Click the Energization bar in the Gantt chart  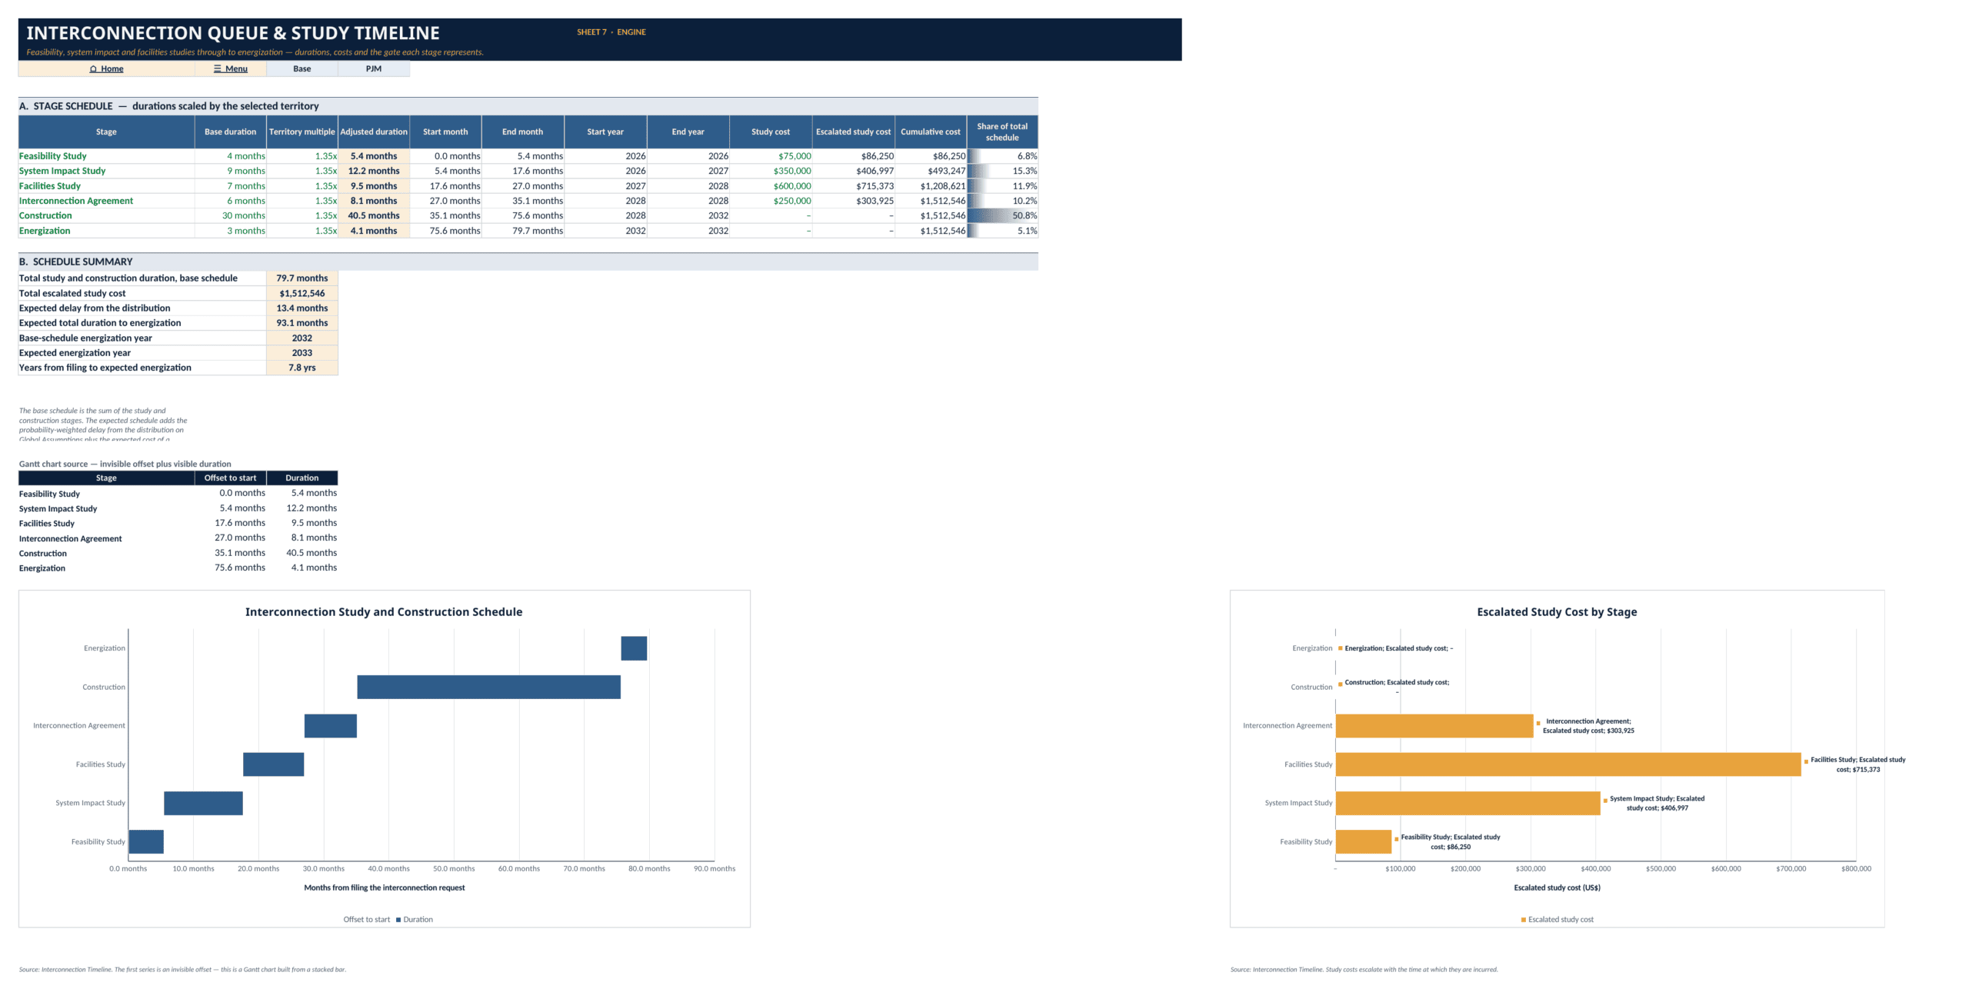click(x=634, y=648)
